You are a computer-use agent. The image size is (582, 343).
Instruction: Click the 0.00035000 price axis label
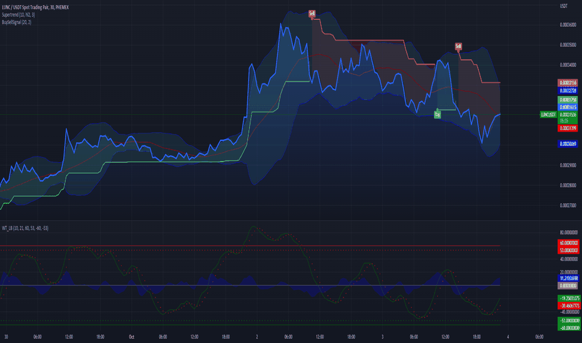coord(568,45)
